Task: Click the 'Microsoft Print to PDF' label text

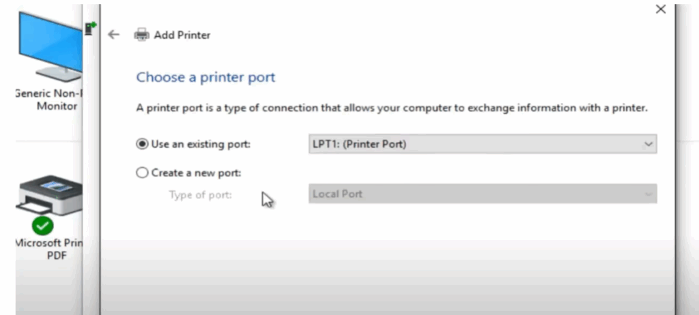Action: (x=44, y=249)
